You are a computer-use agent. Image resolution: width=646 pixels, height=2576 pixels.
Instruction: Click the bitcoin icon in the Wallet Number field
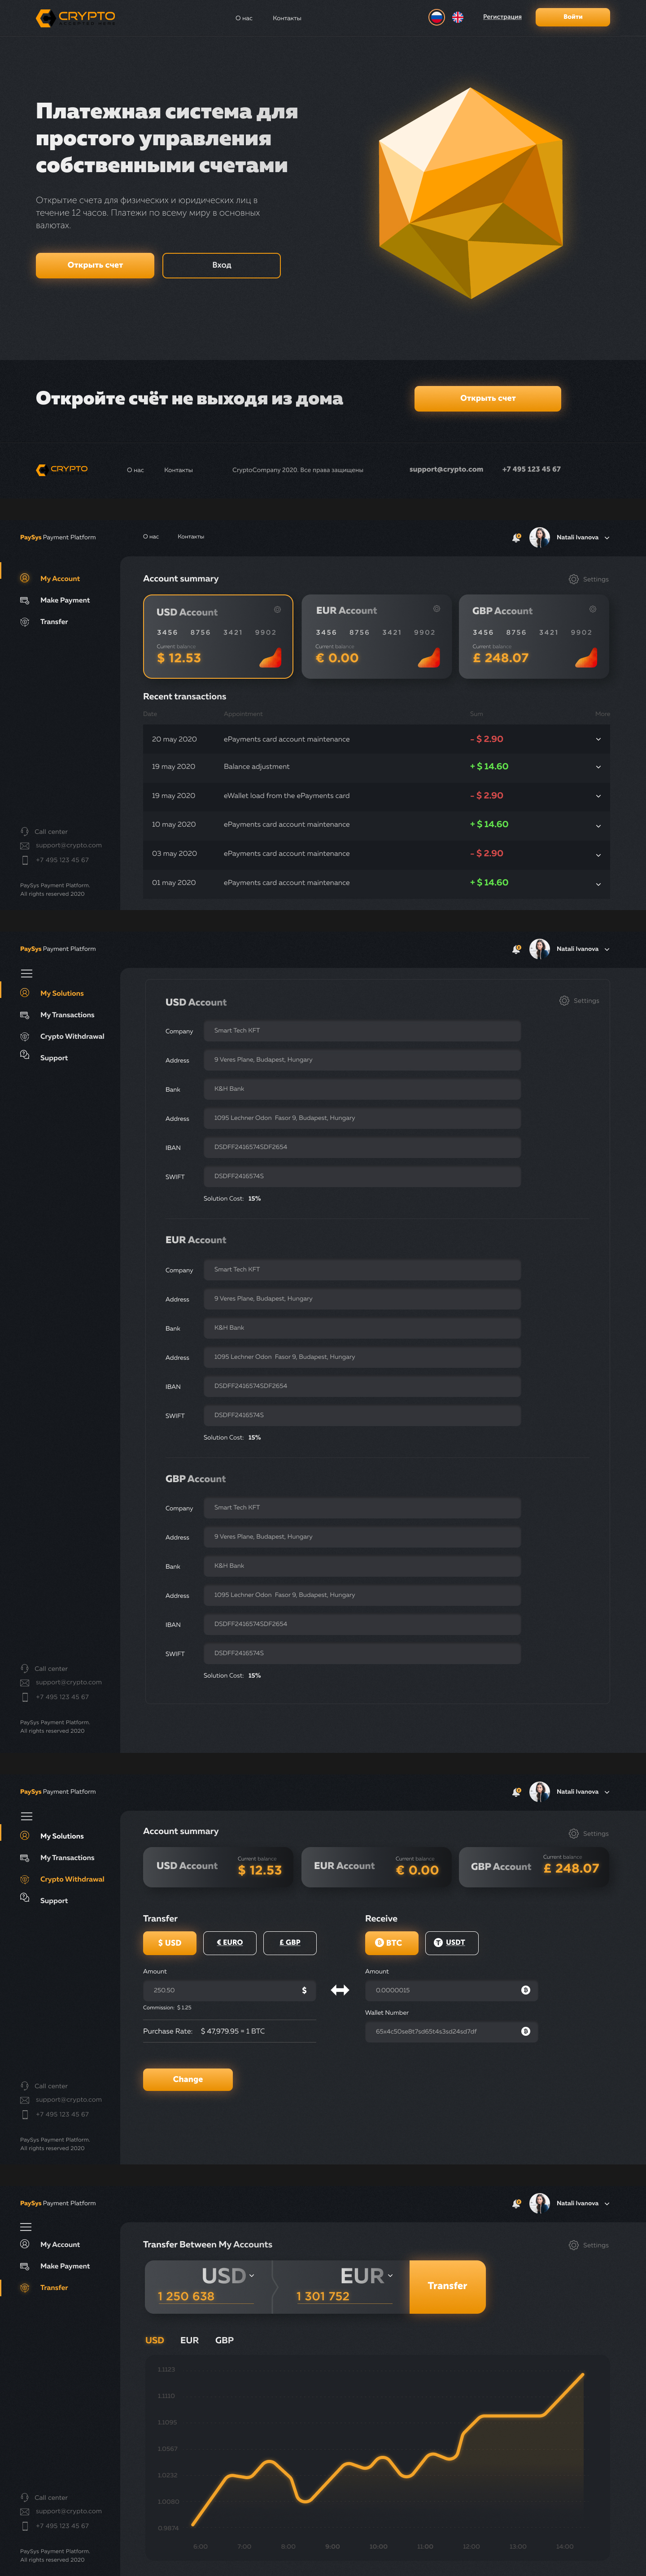pyautogui.click(x=526, y=2031)
